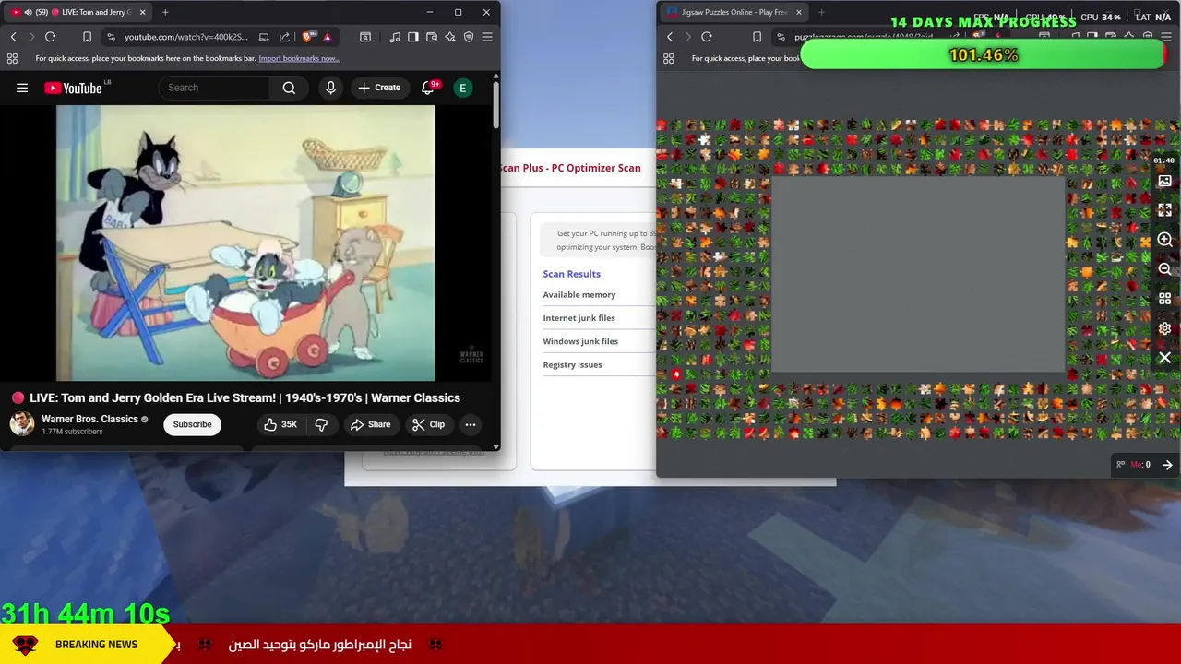Open Brave Wallet icon in YouTube window
The image size is (1181, 664).
click(432, 37)
